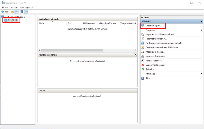Viewport: 204px width, 129px height.
Task: Click the Gestionnaire de commutateur virtuel icon
Action: pyautogui.click(x=143, y=43)
